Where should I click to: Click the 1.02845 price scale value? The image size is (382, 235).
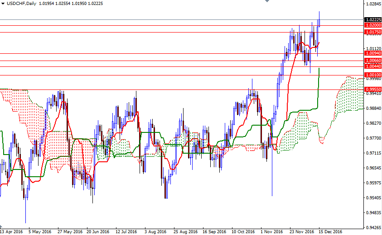(x=373, y=4)
